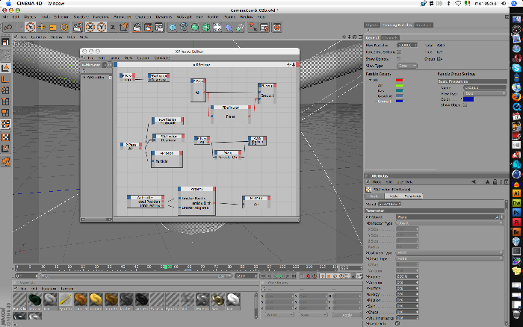523x327 pixels.
Task: Click the group Name field in Basic Properties
Action: click(x=485, y=87)
